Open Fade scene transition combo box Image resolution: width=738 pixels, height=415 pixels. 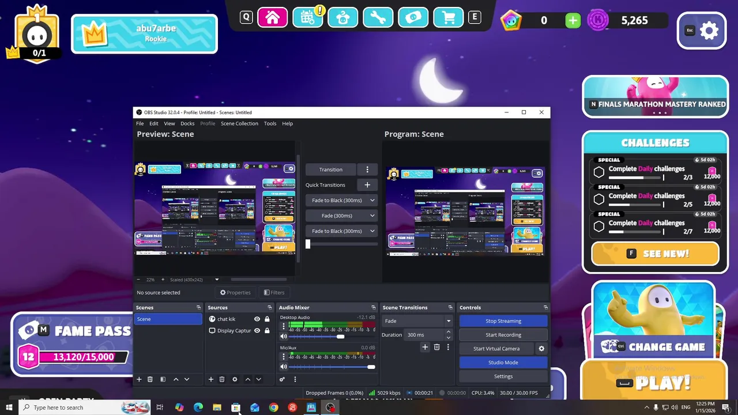(x=417, y=321)
